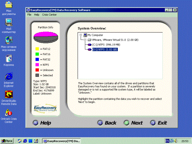Screen dimensions: 192x144
Task: Click the 'Partition Info' heading
Action: (x=45, y=27)
